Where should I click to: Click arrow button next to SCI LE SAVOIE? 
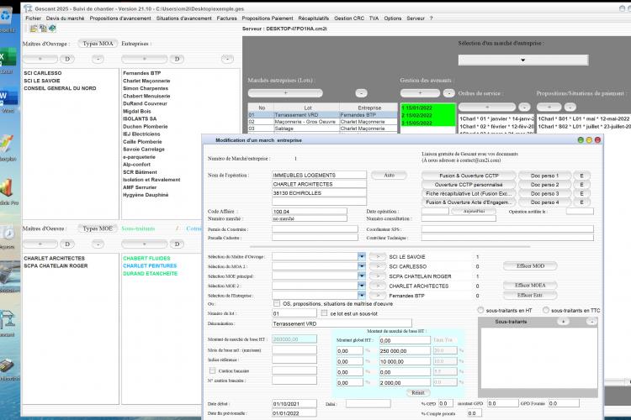pos(378,256)
